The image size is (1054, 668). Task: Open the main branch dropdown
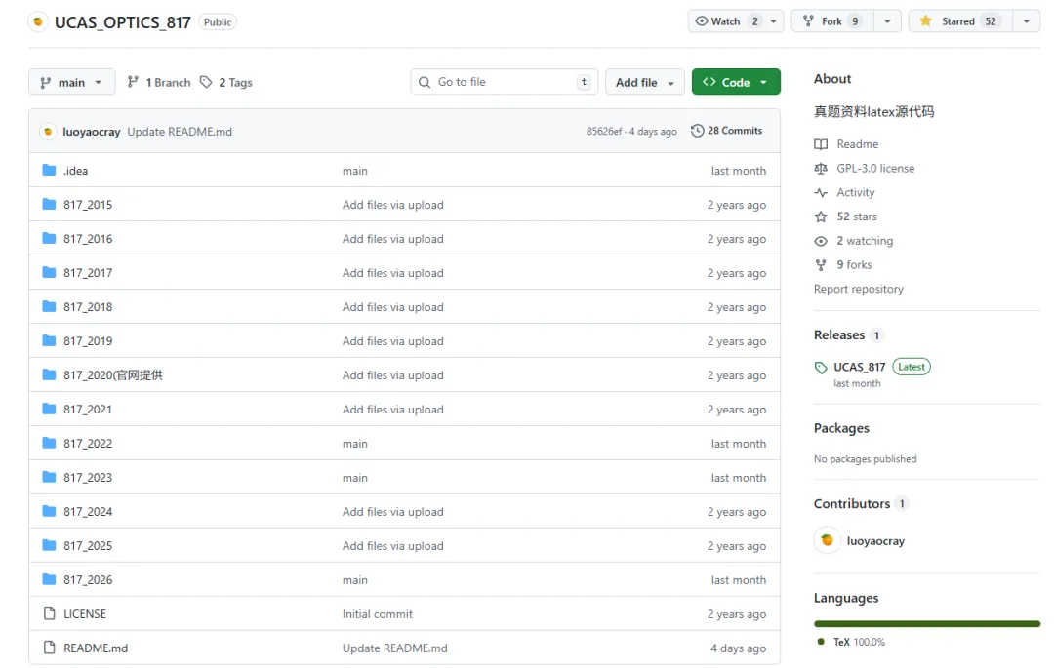click(72, 82)
